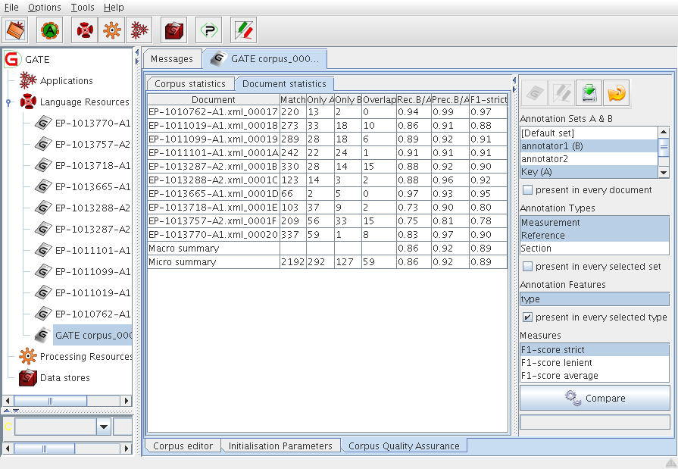The width and height of the screenshot is (678, 469).
Task: Select the Data stores tree item
Action: point(64,378)
